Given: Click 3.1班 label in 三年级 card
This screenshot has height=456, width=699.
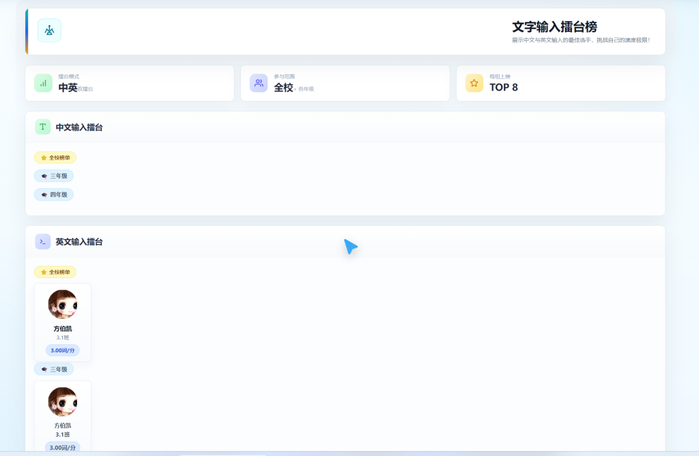Looking at the screenshot, I should [62, 435].
